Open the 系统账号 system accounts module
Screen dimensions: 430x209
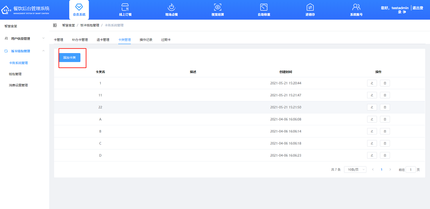[x=356, y=10]
